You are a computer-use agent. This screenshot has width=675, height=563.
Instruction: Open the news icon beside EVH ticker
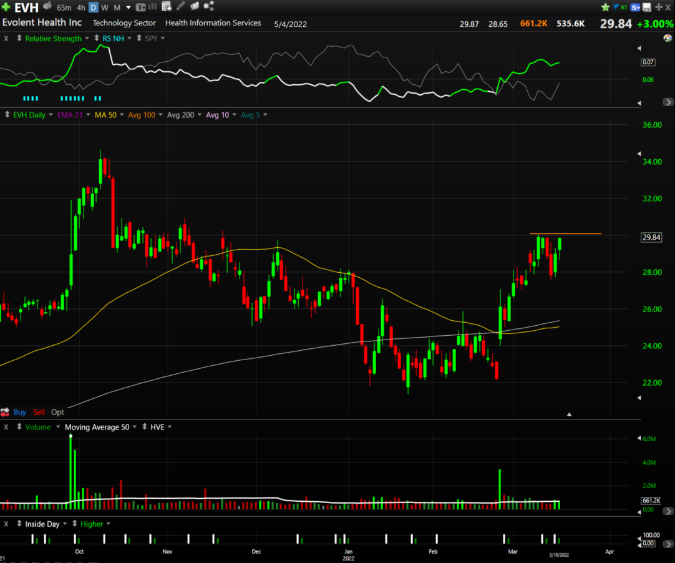click(47, 6)
